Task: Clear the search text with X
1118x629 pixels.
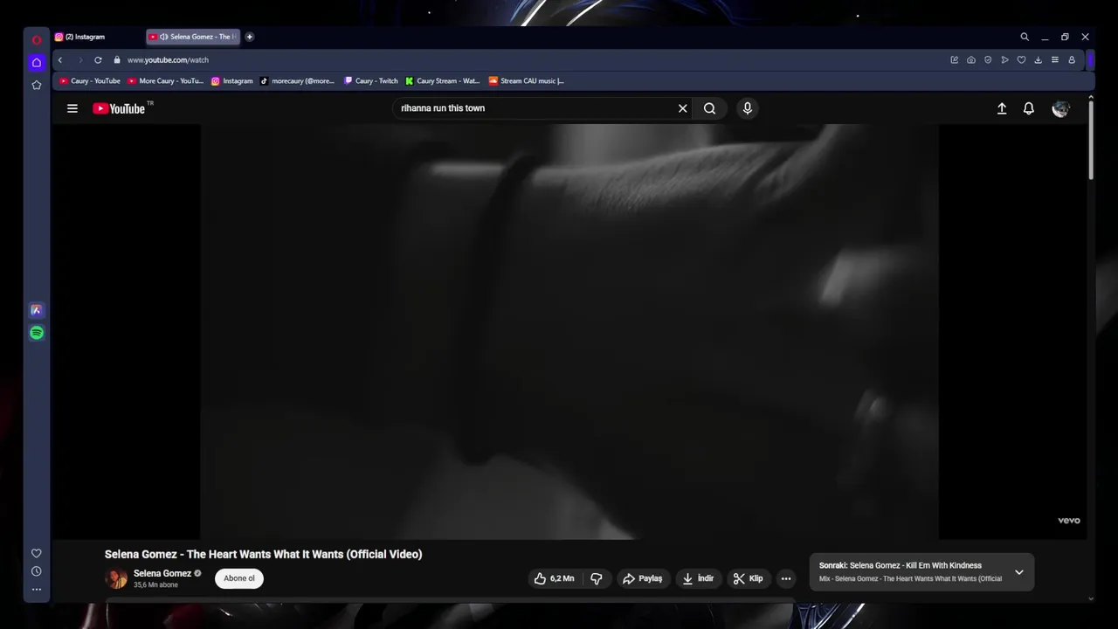Action: (x=683, y=108)
